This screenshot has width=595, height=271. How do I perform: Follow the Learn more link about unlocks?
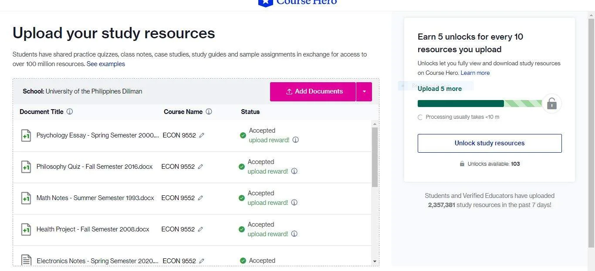click(475, 73)
